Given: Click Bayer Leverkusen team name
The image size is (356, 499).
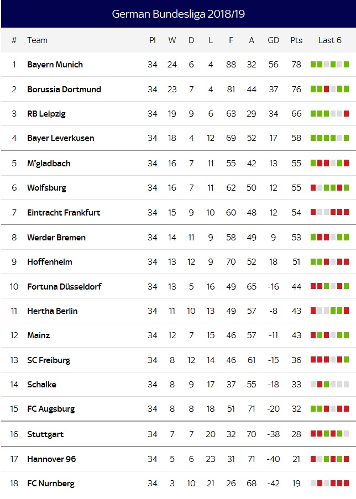Looking at the screenshot, I should [60, 138].
